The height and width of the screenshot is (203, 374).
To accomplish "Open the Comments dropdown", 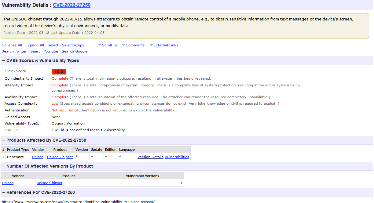I will (133, 45).
